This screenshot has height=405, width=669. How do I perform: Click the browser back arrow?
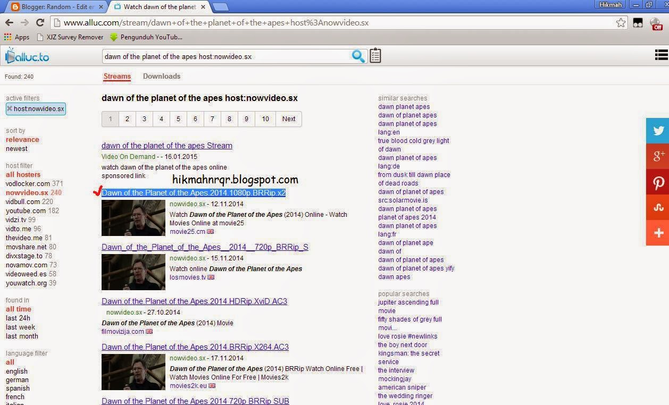pos(9,22)
